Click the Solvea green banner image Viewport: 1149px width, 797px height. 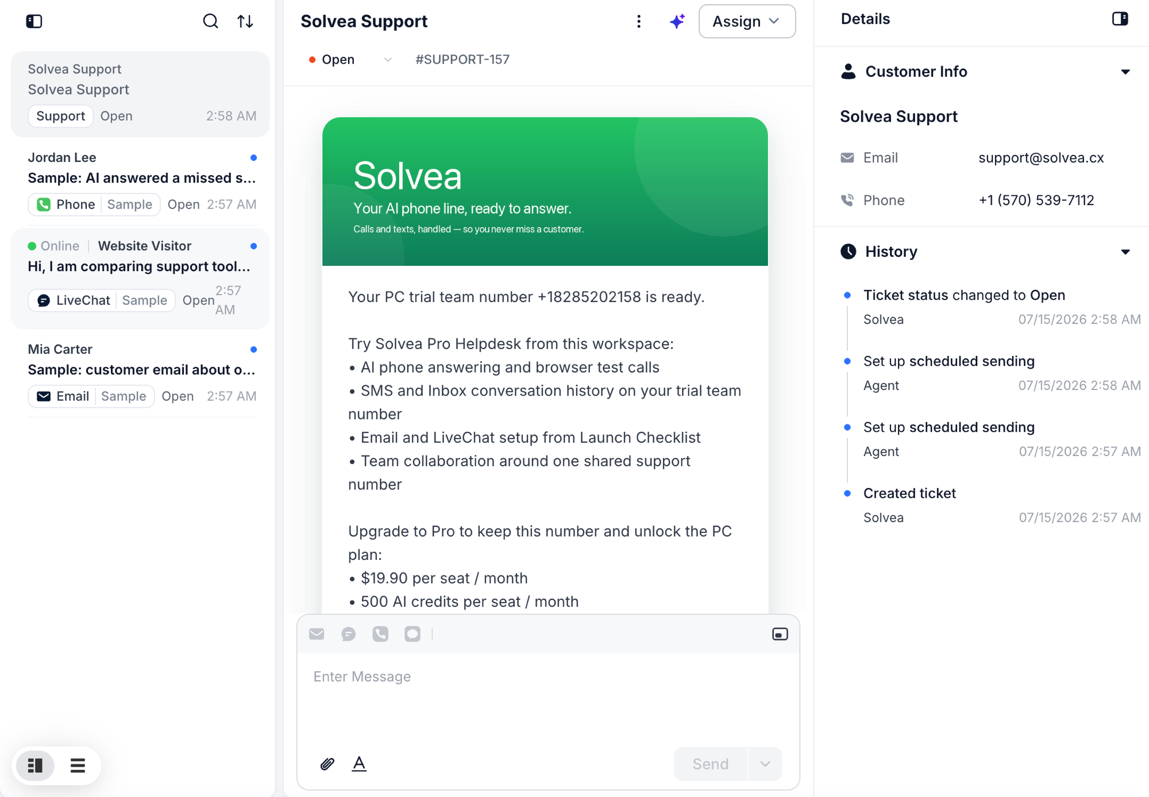(545, 191)
